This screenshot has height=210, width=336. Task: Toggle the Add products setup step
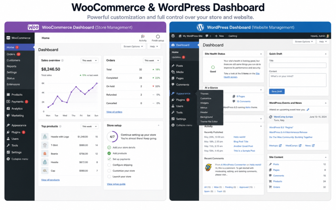(109, 153)
